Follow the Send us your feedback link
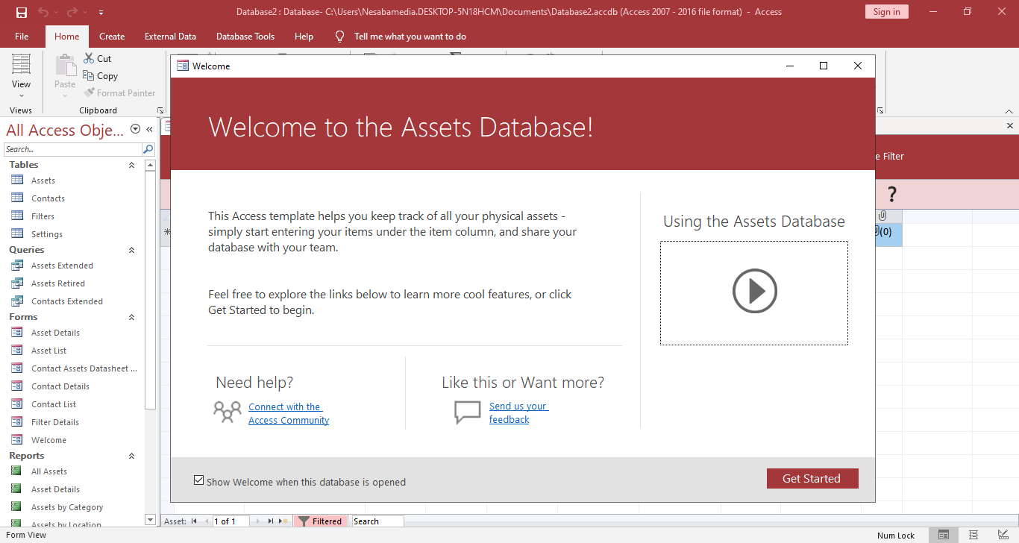This screenshot has height=543, width=1019. click(x=518, y=412)
